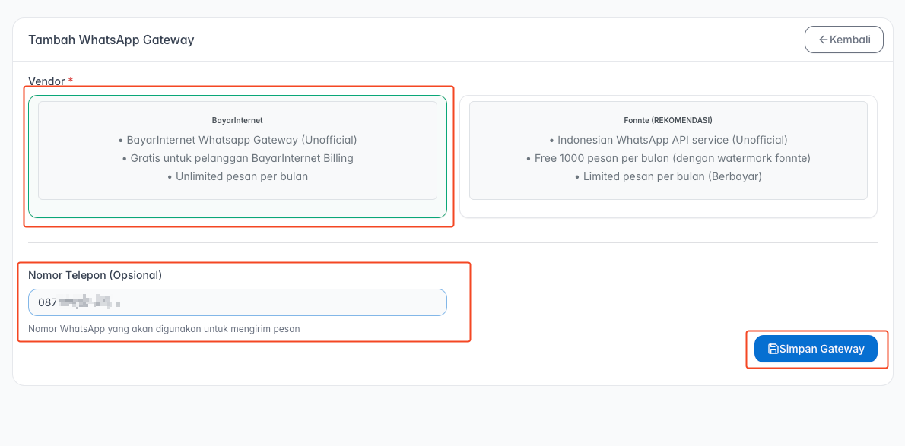The height and width of the screenshot is (446, 905).
Task: Click the BayarInternet card title text
Action: click(x=237, y=120)
